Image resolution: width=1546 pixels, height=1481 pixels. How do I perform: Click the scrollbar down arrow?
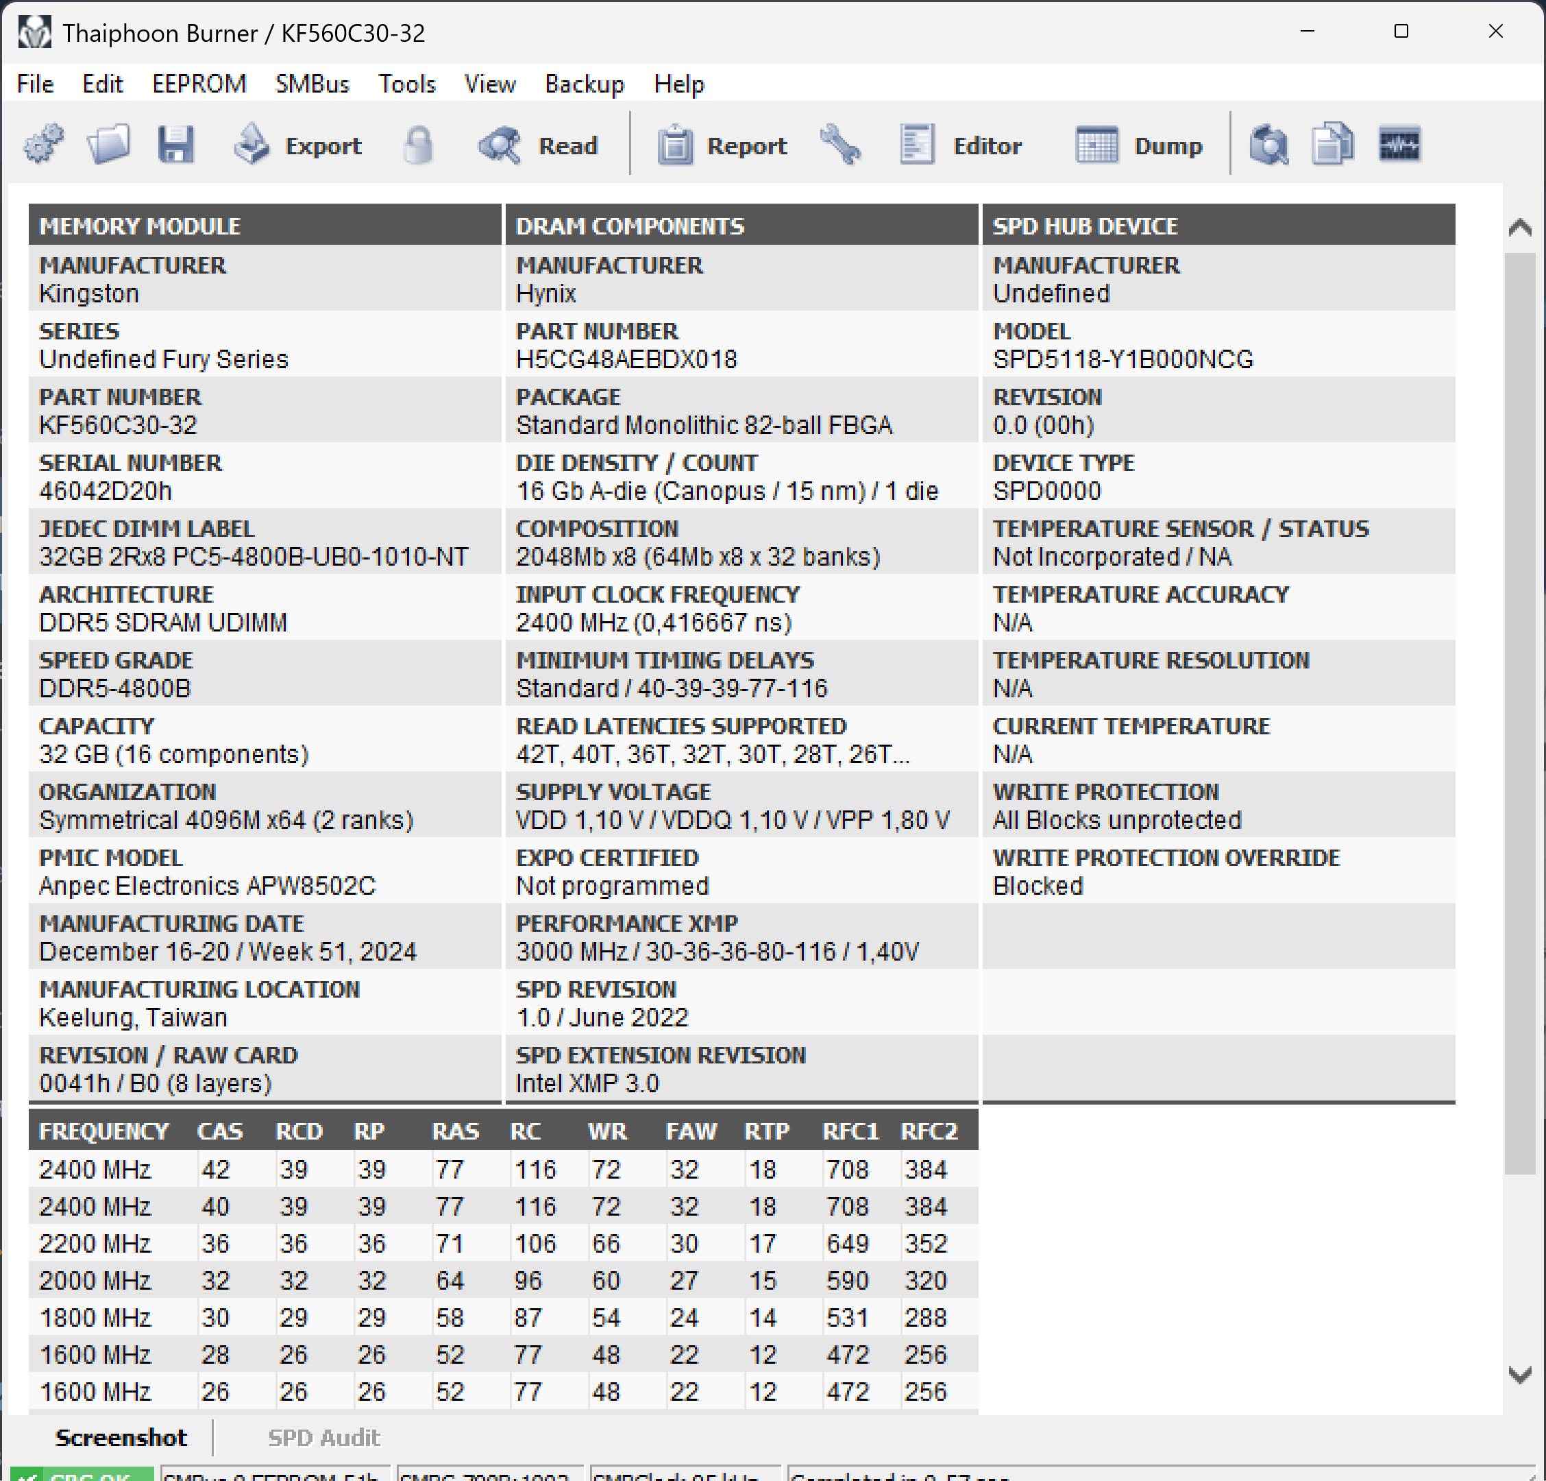(x=1519, y=1375)
